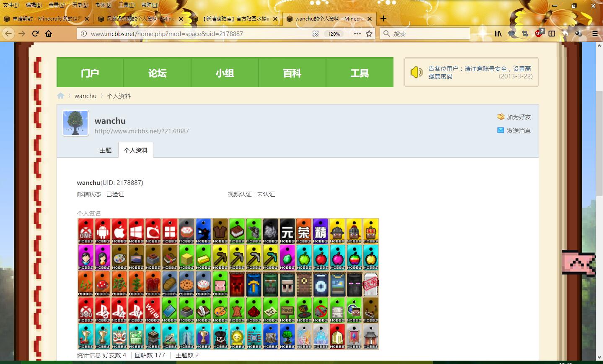This screenshot has height=364, width=603.
Task: Open the 论坛 forum section
Action: click(x=158, y=73)
